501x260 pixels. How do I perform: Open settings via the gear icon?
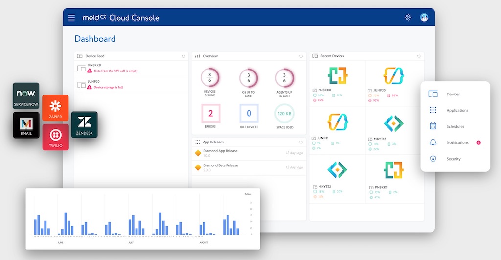[408, 18]
